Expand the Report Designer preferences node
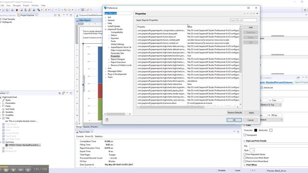 pyautogui.click(x=109, y=59)
